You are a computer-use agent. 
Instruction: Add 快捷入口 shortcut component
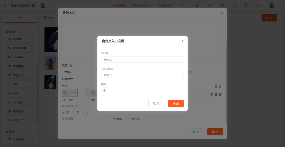coord(20,75)
